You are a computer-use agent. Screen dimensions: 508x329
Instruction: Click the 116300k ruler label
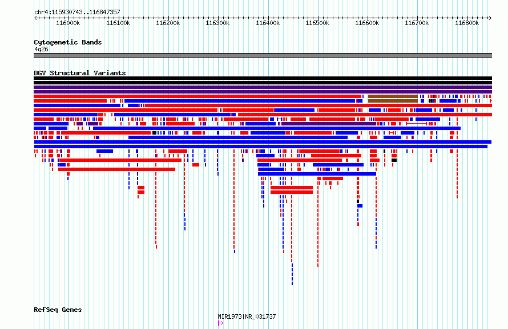(x=217, y=23)
